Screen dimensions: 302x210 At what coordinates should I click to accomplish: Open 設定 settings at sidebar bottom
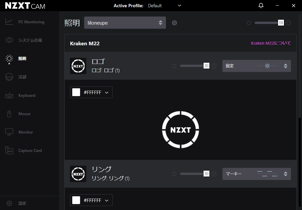coord(22,203)
